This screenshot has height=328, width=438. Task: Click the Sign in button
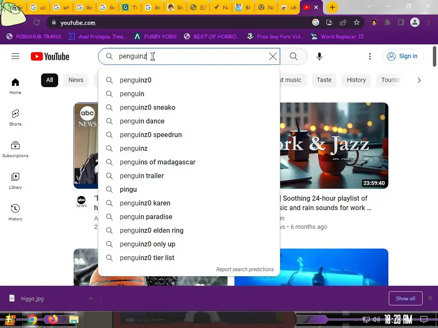[x=402, y=56]
